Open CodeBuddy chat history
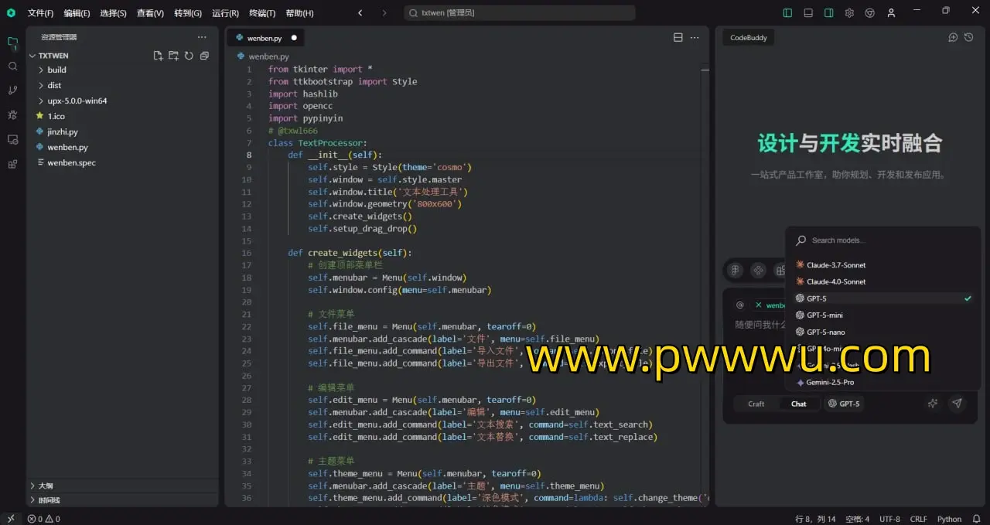Screen dimensions: 990x525 point(968,37)
